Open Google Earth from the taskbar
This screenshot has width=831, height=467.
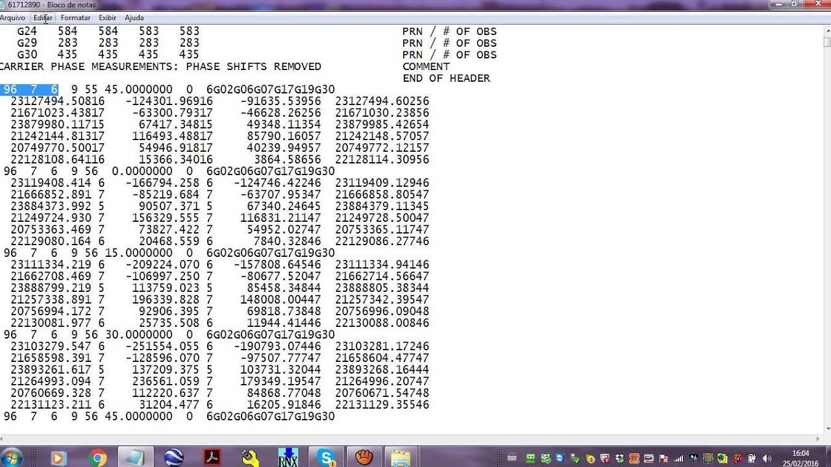(x=174, y=459)
